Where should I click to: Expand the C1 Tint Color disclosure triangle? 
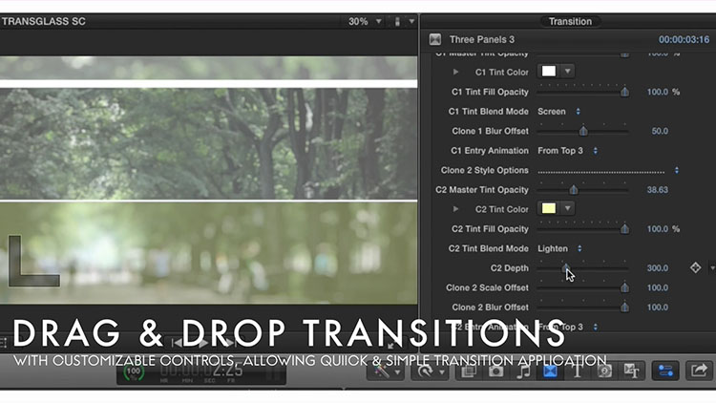click(455, 72)
